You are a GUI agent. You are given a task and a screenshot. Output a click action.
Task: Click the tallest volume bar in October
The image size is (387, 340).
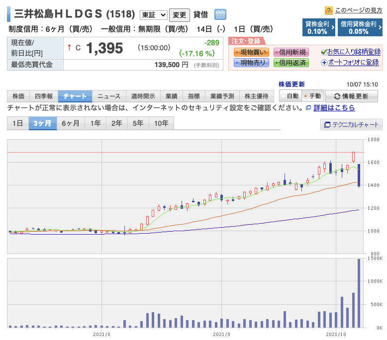(359, 293)
